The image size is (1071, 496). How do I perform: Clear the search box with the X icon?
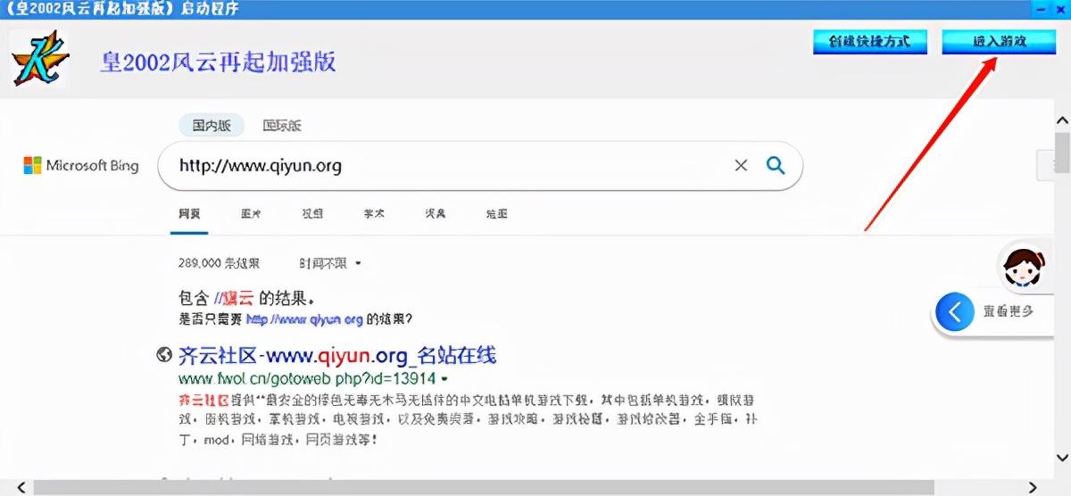tap(741, 166)
